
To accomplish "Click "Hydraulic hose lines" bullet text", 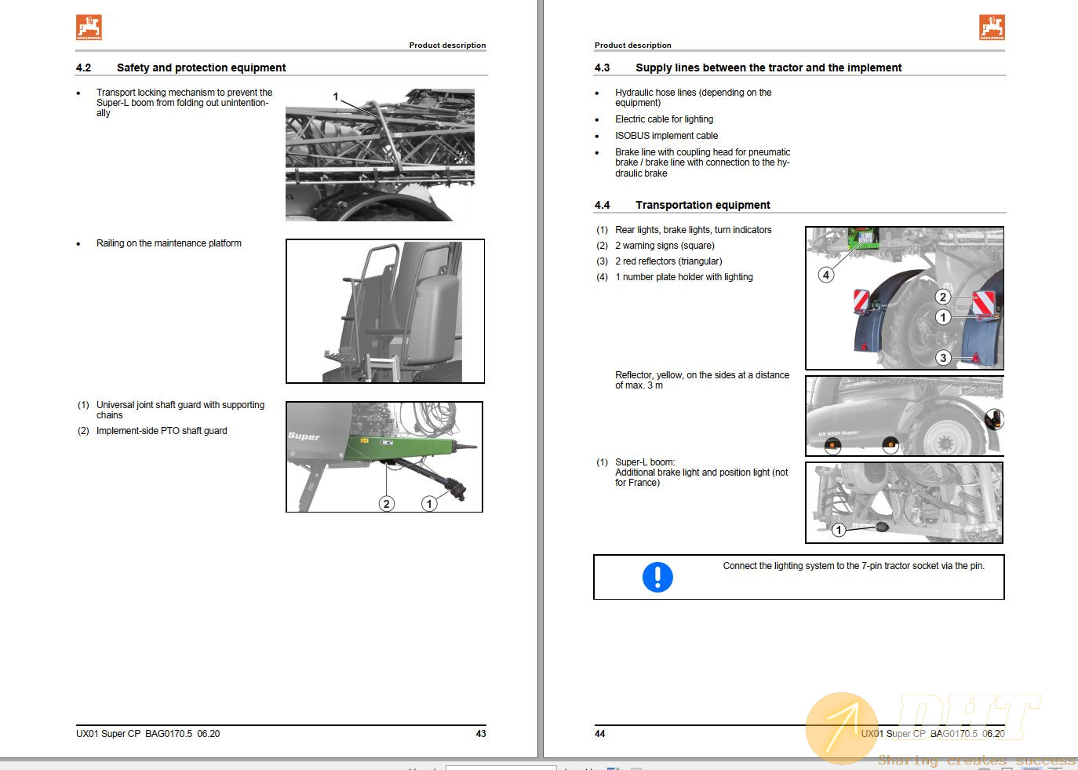I will pyautogui.click(x=693, y=97).
